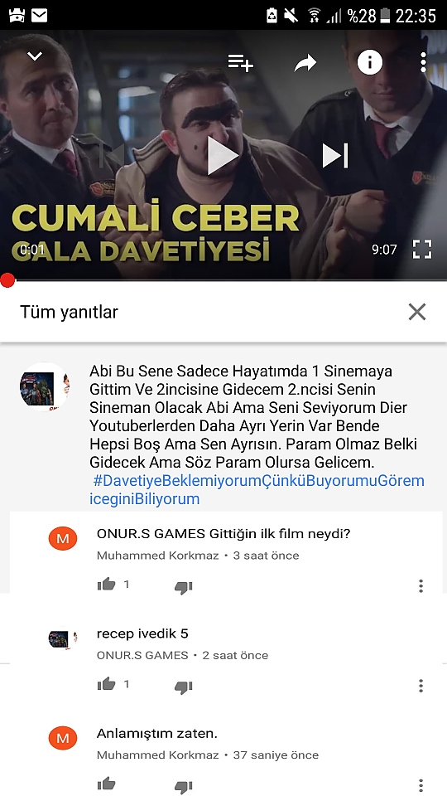Tap the add to playlist icon
The image size is (447, 796).
point(240,63)
